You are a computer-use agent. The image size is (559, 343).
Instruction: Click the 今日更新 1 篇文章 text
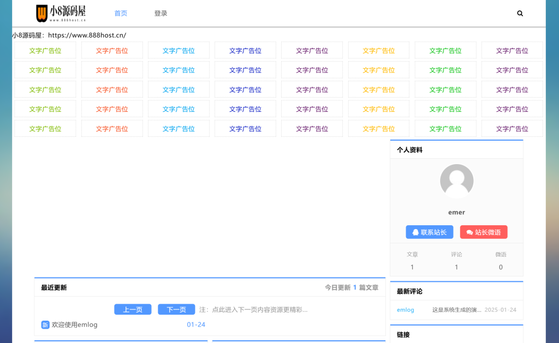tap(352, 287)
